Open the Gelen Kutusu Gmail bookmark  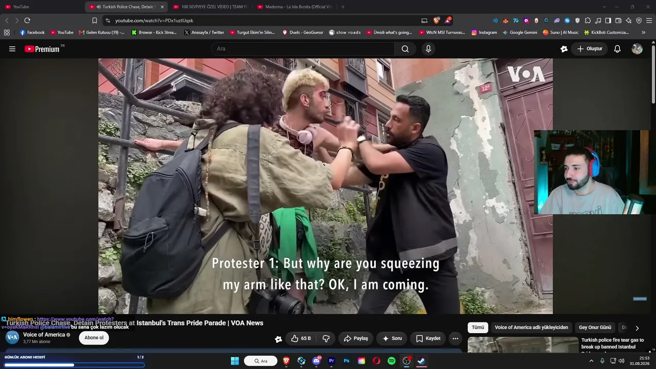tap(101, 32)
